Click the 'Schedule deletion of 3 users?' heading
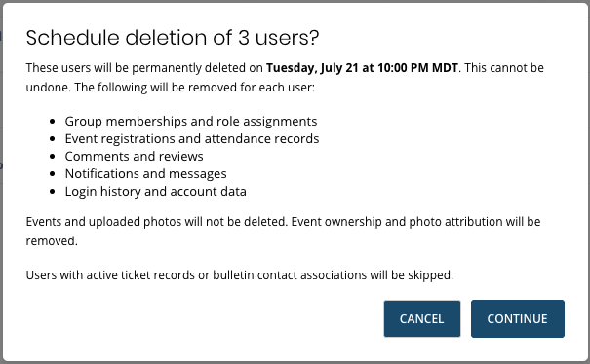The image size is (590, 364). click(173, 38)
